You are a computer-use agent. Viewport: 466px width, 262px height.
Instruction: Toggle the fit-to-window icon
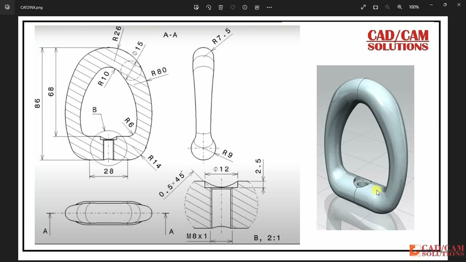point(375,7)
